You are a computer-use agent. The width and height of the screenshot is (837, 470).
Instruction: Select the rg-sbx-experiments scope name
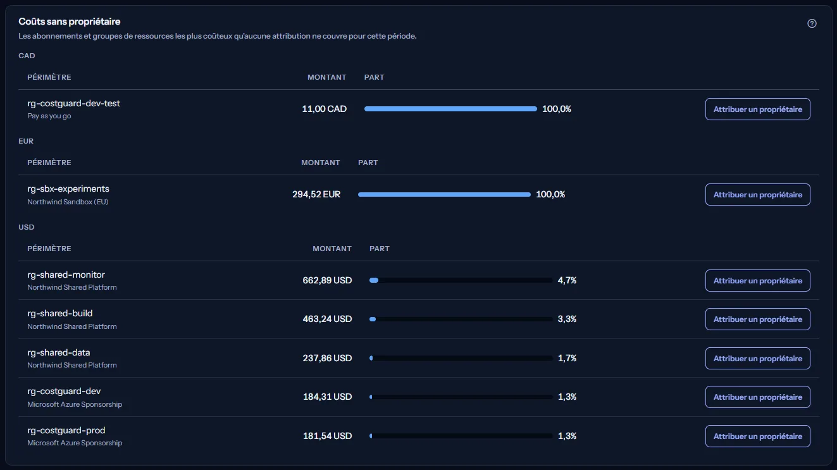pyautogui.click(x=68, y=189)
